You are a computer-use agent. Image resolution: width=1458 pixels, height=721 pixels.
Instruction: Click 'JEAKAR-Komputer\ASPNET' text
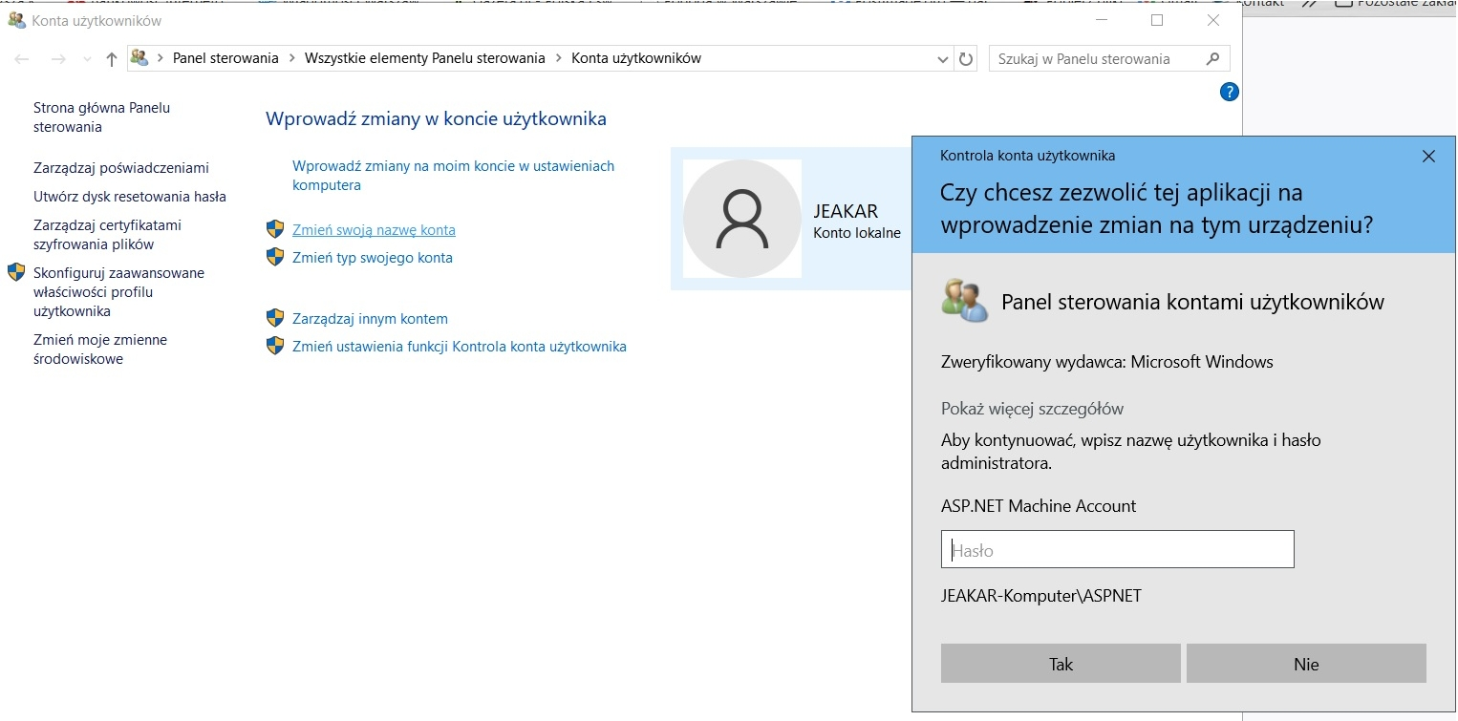(x=1041, y=596)
